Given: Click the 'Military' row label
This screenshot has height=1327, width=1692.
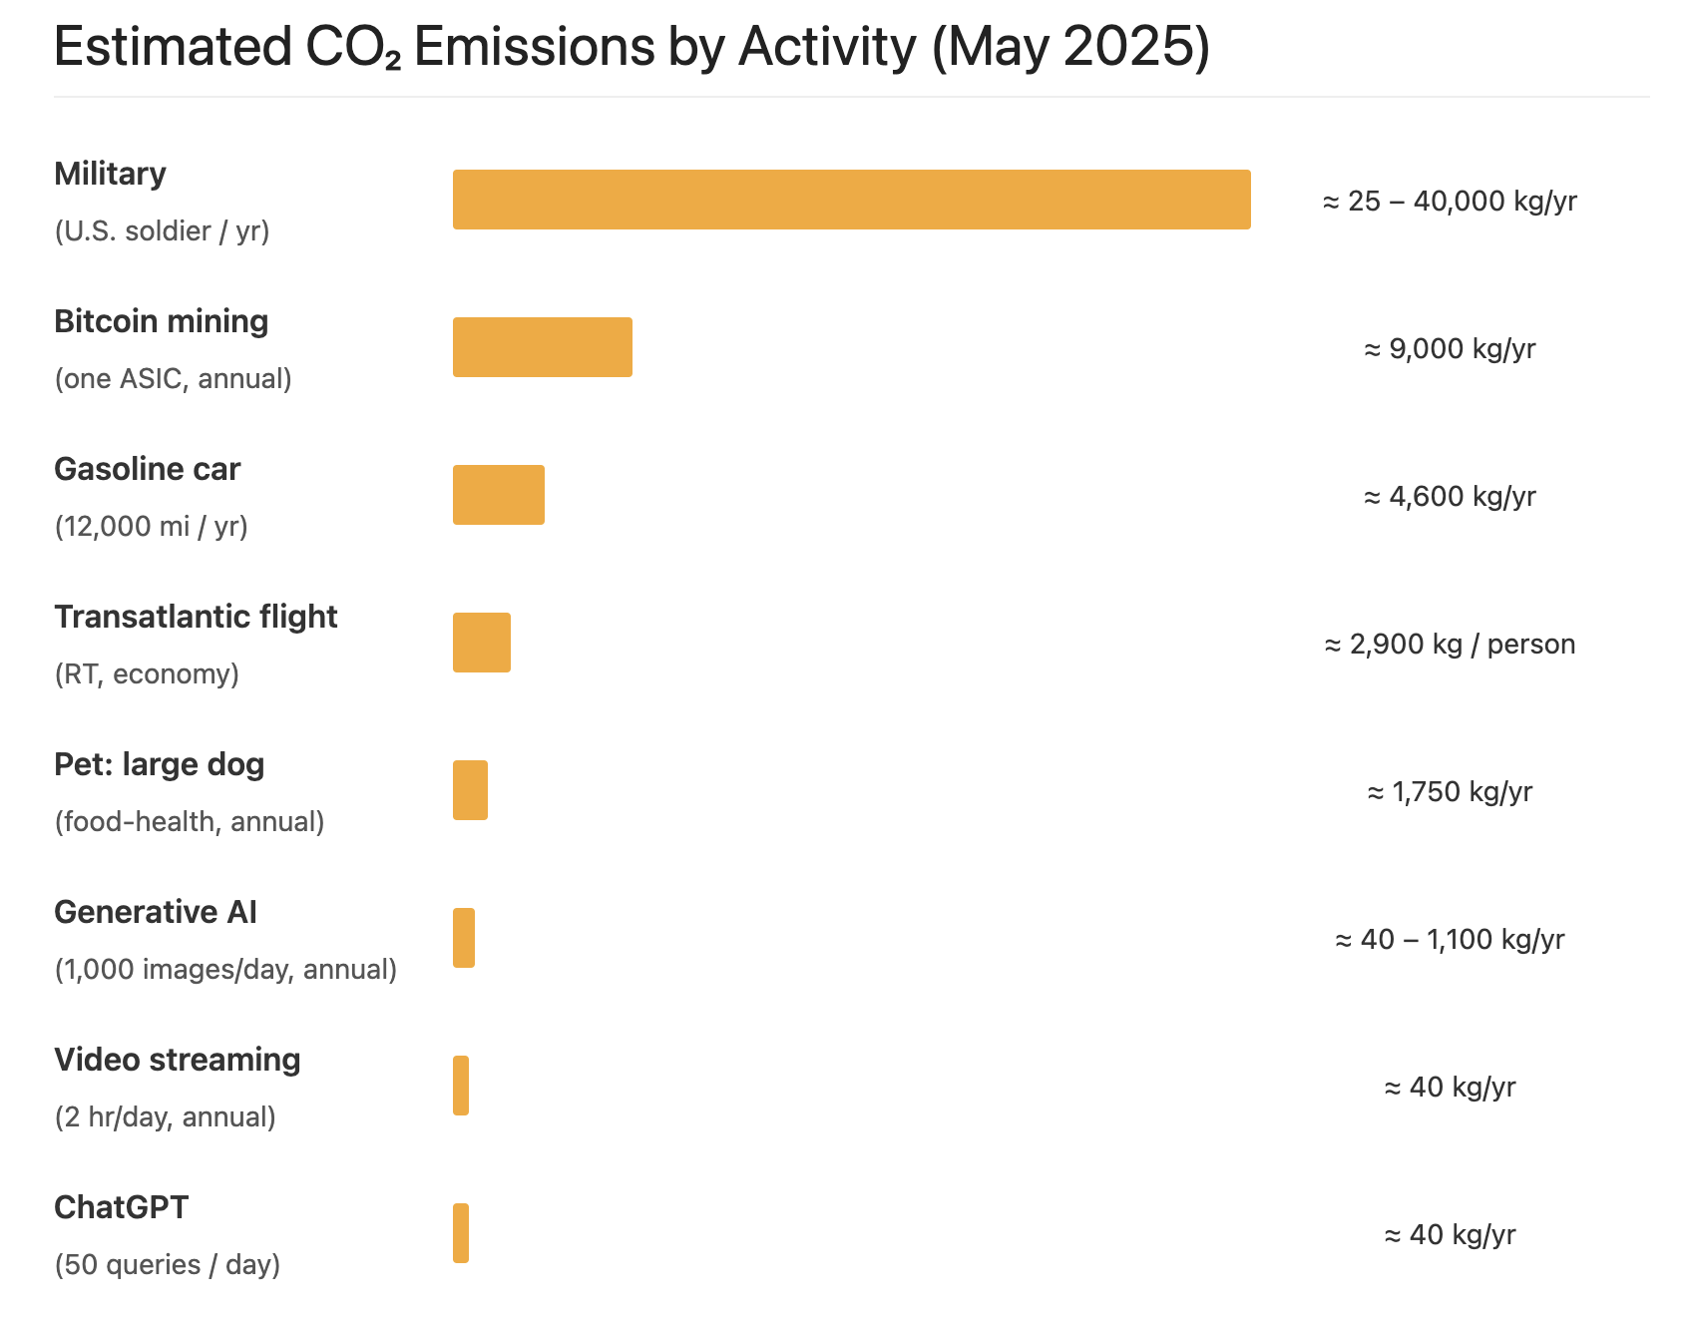Looking at the screenshot, I should [110, 174].
